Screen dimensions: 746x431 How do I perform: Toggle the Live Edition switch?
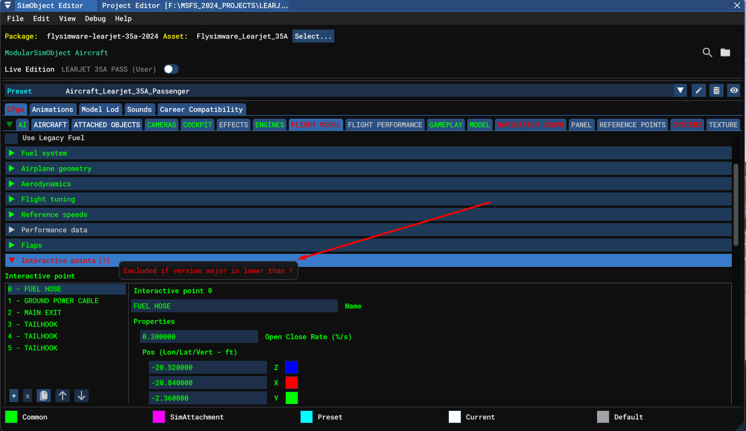pyautogui.click(x=171, y=69)
